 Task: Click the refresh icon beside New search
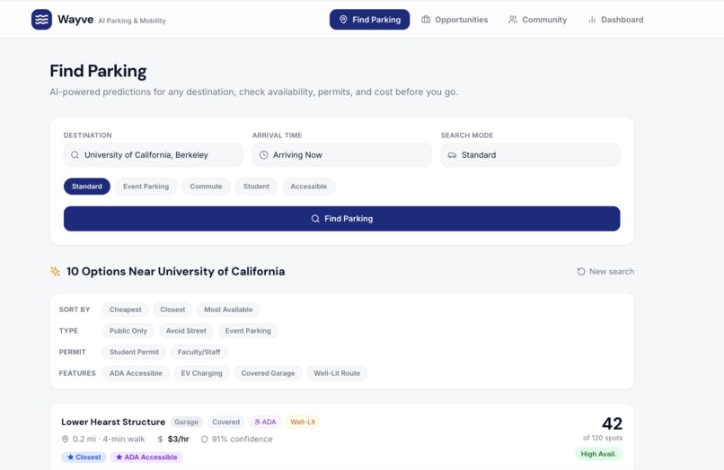(581, 272)
